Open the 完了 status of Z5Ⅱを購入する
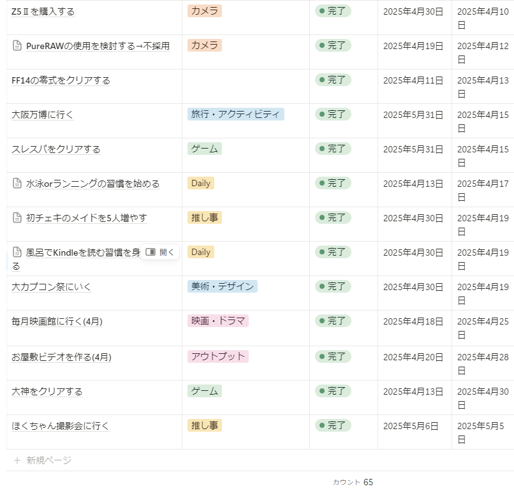This screenshot has height=498, width=514. point(333,11)
